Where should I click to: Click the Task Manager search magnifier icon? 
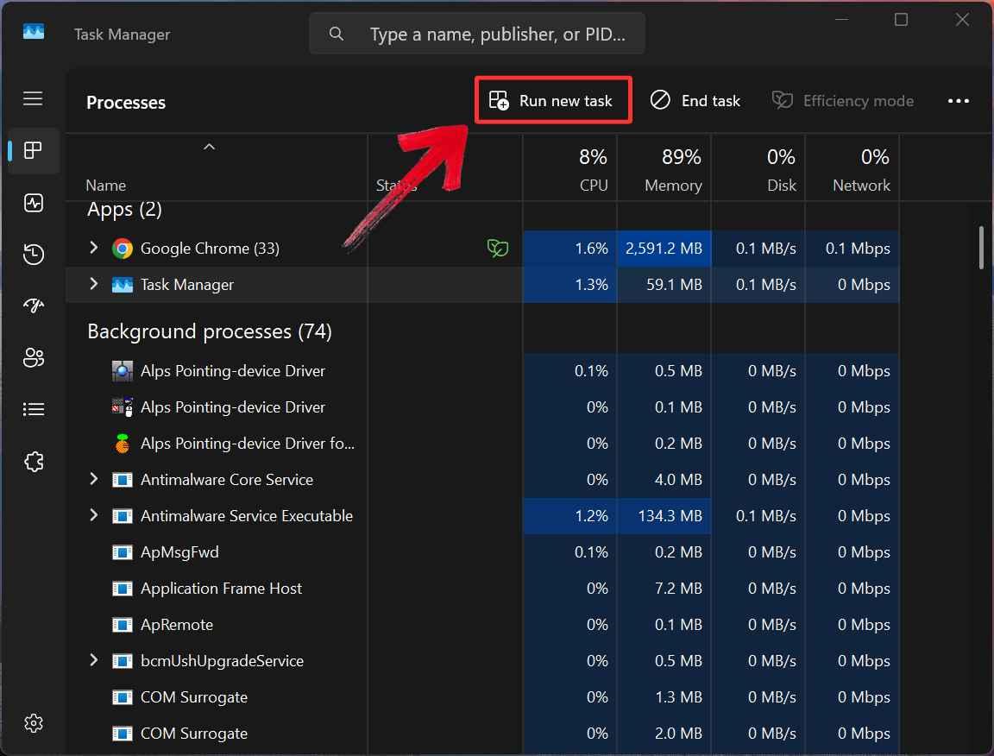coord(337,34)
